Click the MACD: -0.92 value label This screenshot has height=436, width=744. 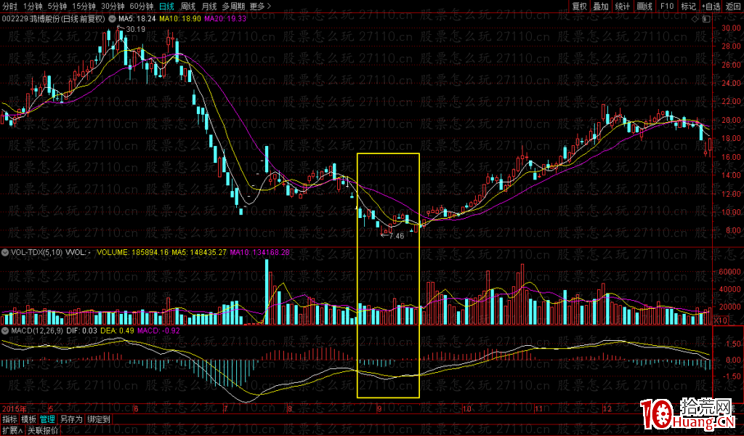coord(158,331)
